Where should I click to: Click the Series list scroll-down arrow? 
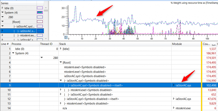click(x=46, y=39)
